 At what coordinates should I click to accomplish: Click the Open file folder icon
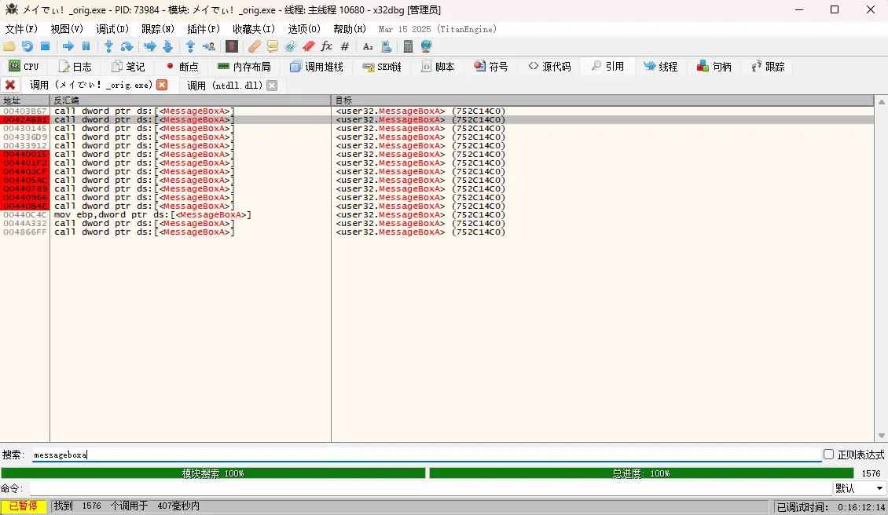[x=9, y=46]
